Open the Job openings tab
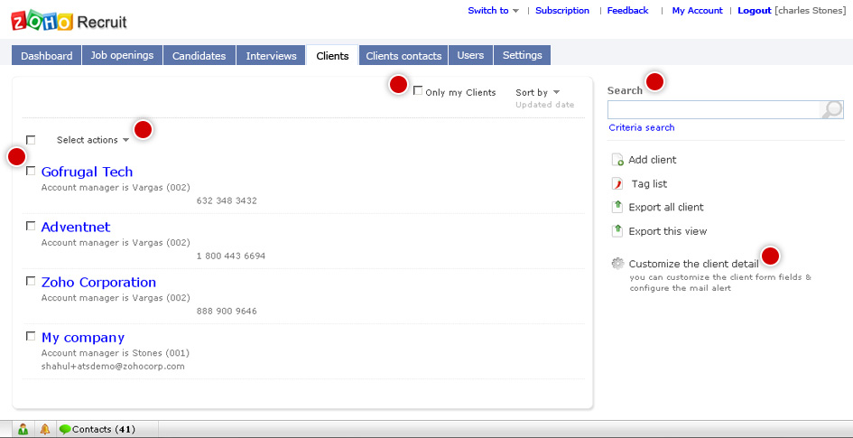853x438 pixels. [123, 55]
